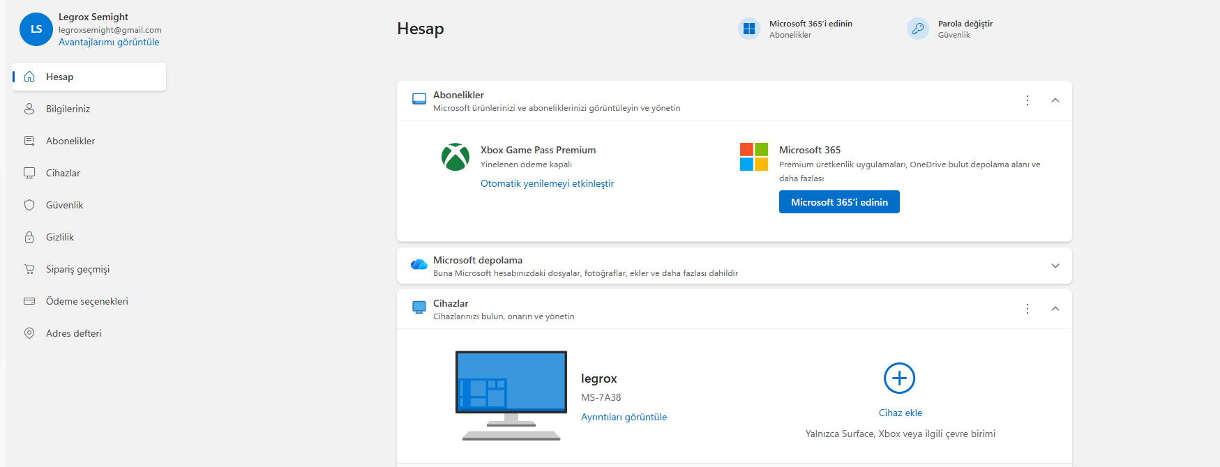Click the Xbox Game Pass Premium title
Screen dimensions: 1220x467
[x=538, y=150]
